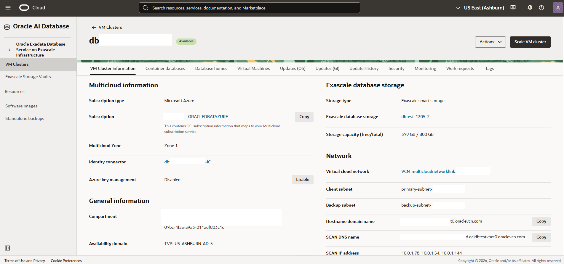Collapse the sidebar panel icon
Image resolution: width=564 pixels, height=264 pixels.
point(8,248)
